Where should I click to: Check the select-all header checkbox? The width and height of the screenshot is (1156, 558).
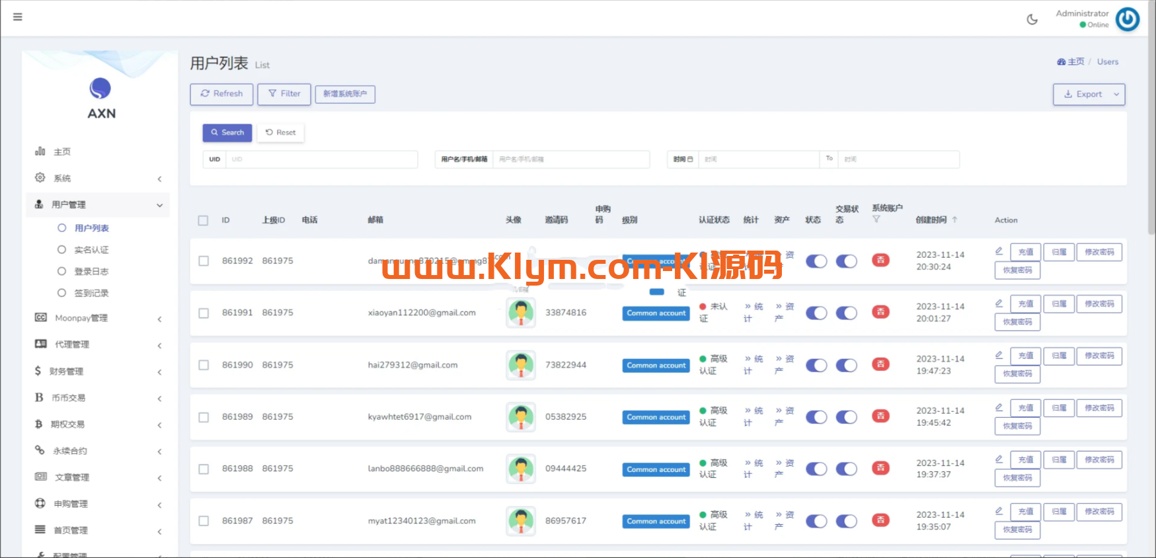[x=203, y=220]
